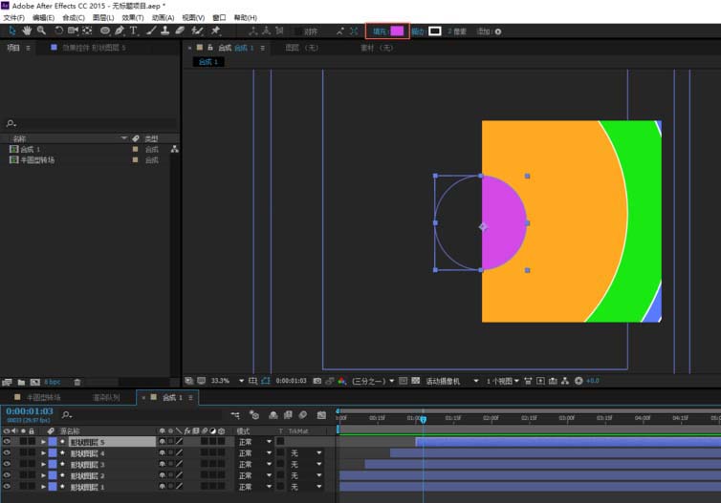Screen dimensions: 721x503
Task: Select the Ellipse shape tool
Action: pos(105,31)
